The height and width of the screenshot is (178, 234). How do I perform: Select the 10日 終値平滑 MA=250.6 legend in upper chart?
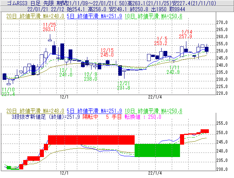point(153,16)
